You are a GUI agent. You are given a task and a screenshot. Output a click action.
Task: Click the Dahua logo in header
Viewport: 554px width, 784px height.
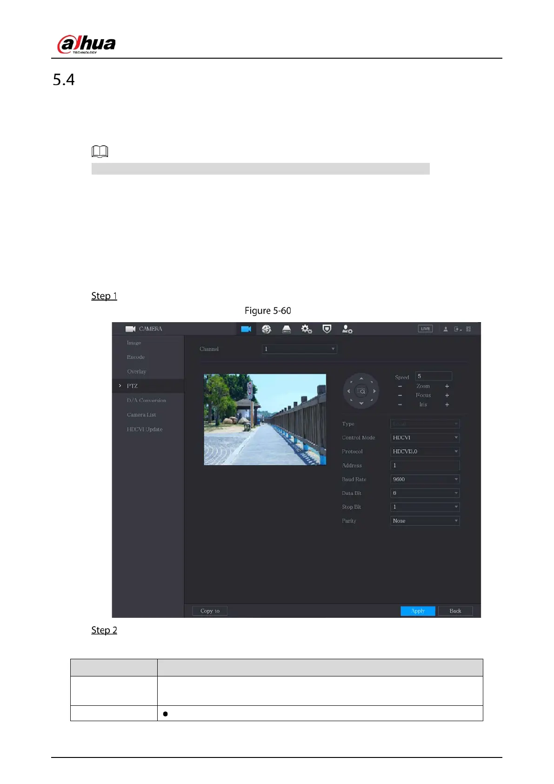(x=87, y=44)
